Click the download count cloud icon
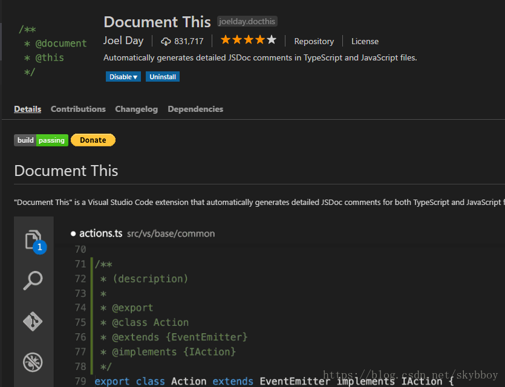Viewport: 505px width, 387px height. [x=166, y=41]
